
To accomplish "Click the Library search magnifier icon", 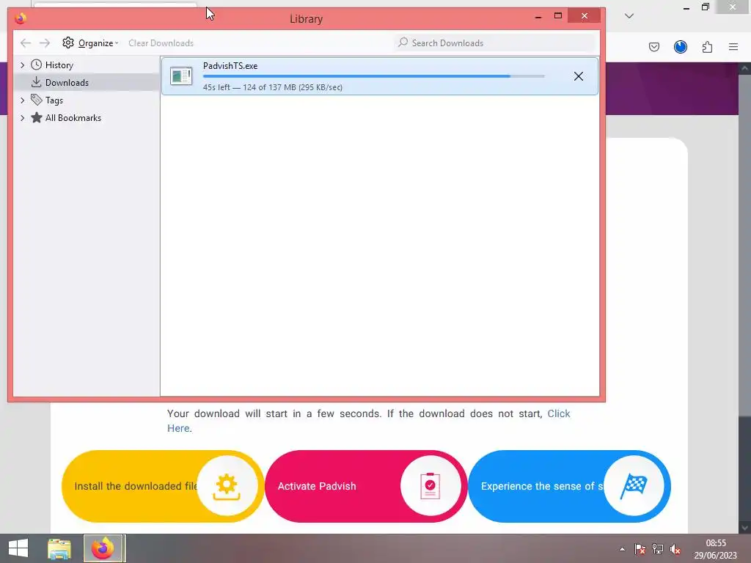I will point(403,43).
